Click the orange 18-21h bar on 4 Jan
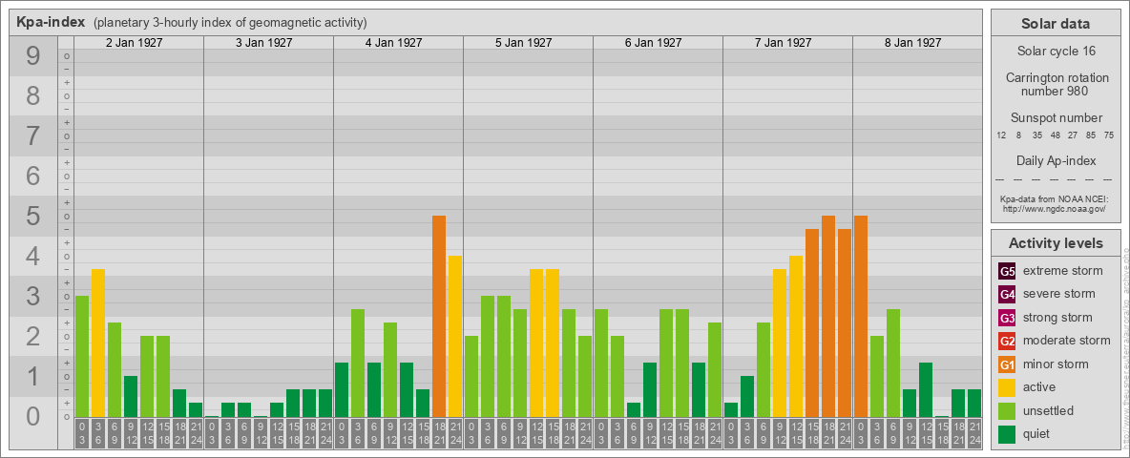1130x458 pixels. tap(439, 316)
